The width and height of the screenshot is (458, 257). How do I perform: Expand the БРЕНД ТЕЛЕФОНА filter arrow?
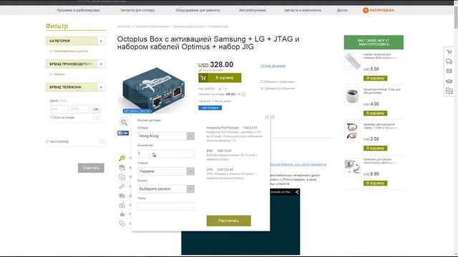coord(101,87)
